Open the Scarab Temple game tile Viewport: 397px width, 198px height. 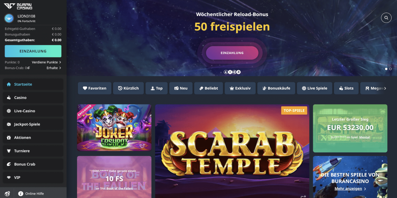click(x=232, y=151)
